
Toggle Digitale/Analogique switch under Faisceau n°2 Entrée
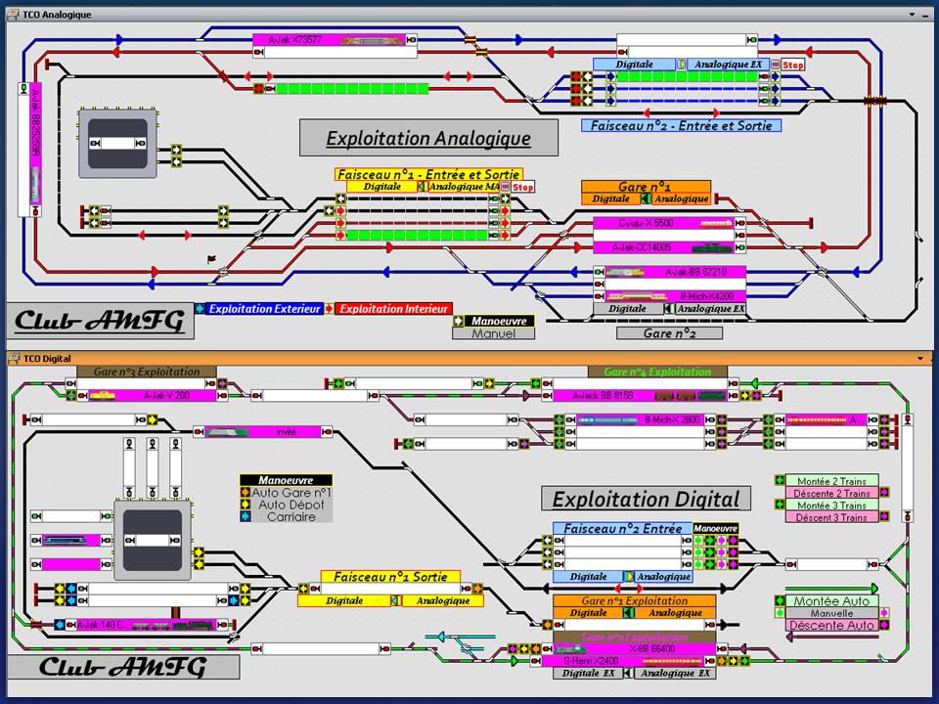coord(628,577)
